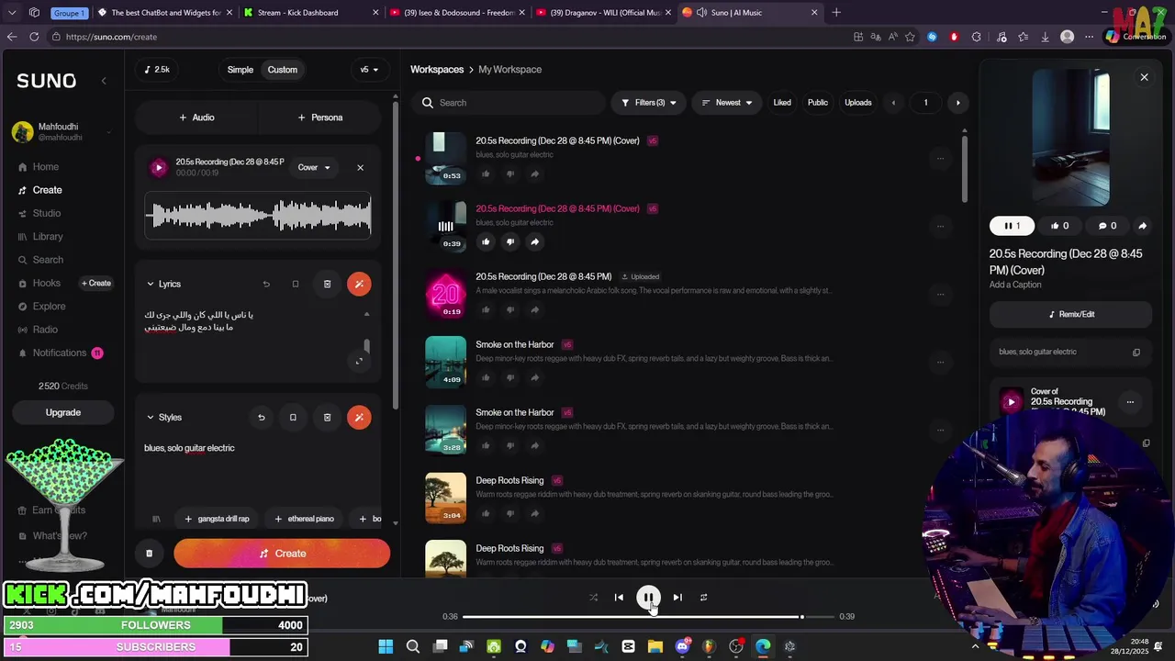The height and width of the screenshot is (661, 1175).
Task: Go to the previous page of songs
Action: coord(893,103)
